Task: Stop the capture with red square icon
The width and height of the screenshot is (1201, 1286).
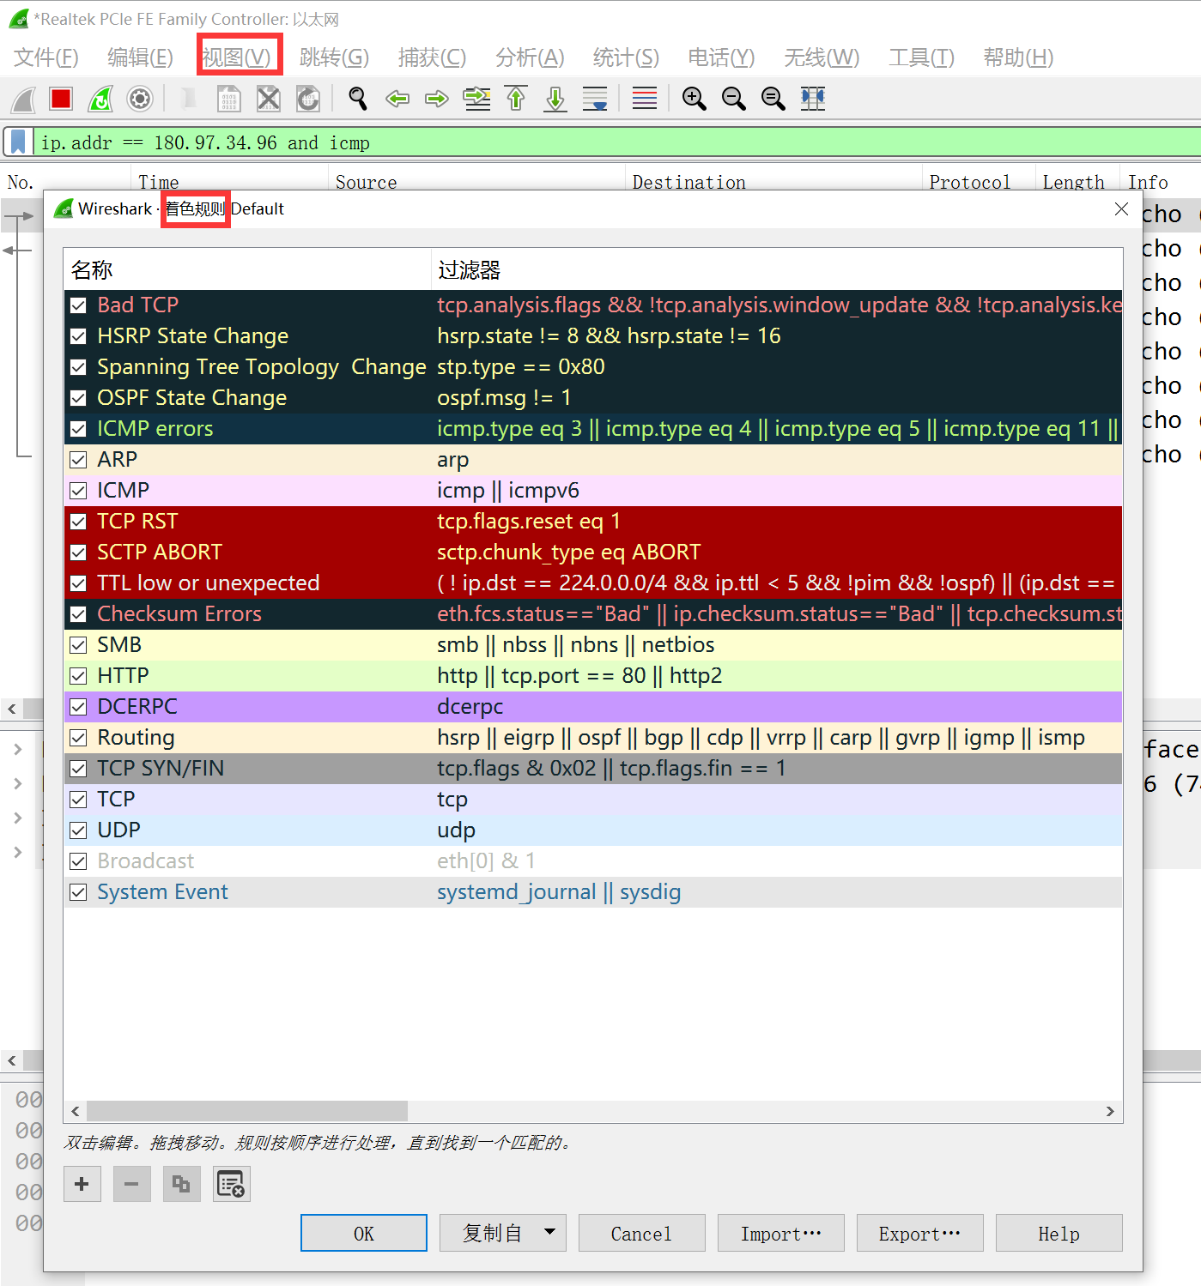Action: click(61, 100)
